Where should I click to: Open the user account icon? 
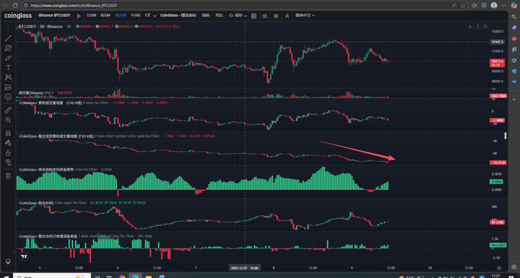(x=287, y=15)
